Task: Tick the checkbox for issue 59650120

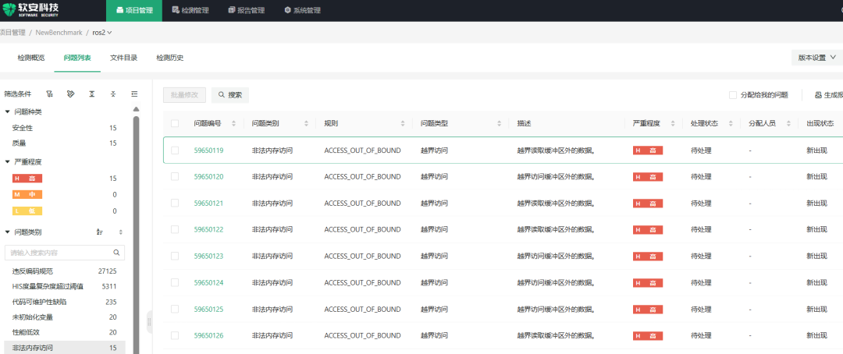Action: [x=175, y=177]
